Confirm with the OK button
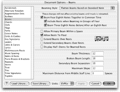 click(109, 84)
